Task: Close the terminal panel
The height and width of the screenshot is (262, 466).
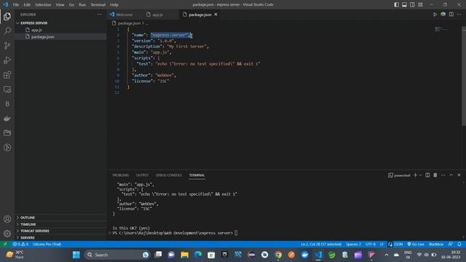Action: (459, 175)
